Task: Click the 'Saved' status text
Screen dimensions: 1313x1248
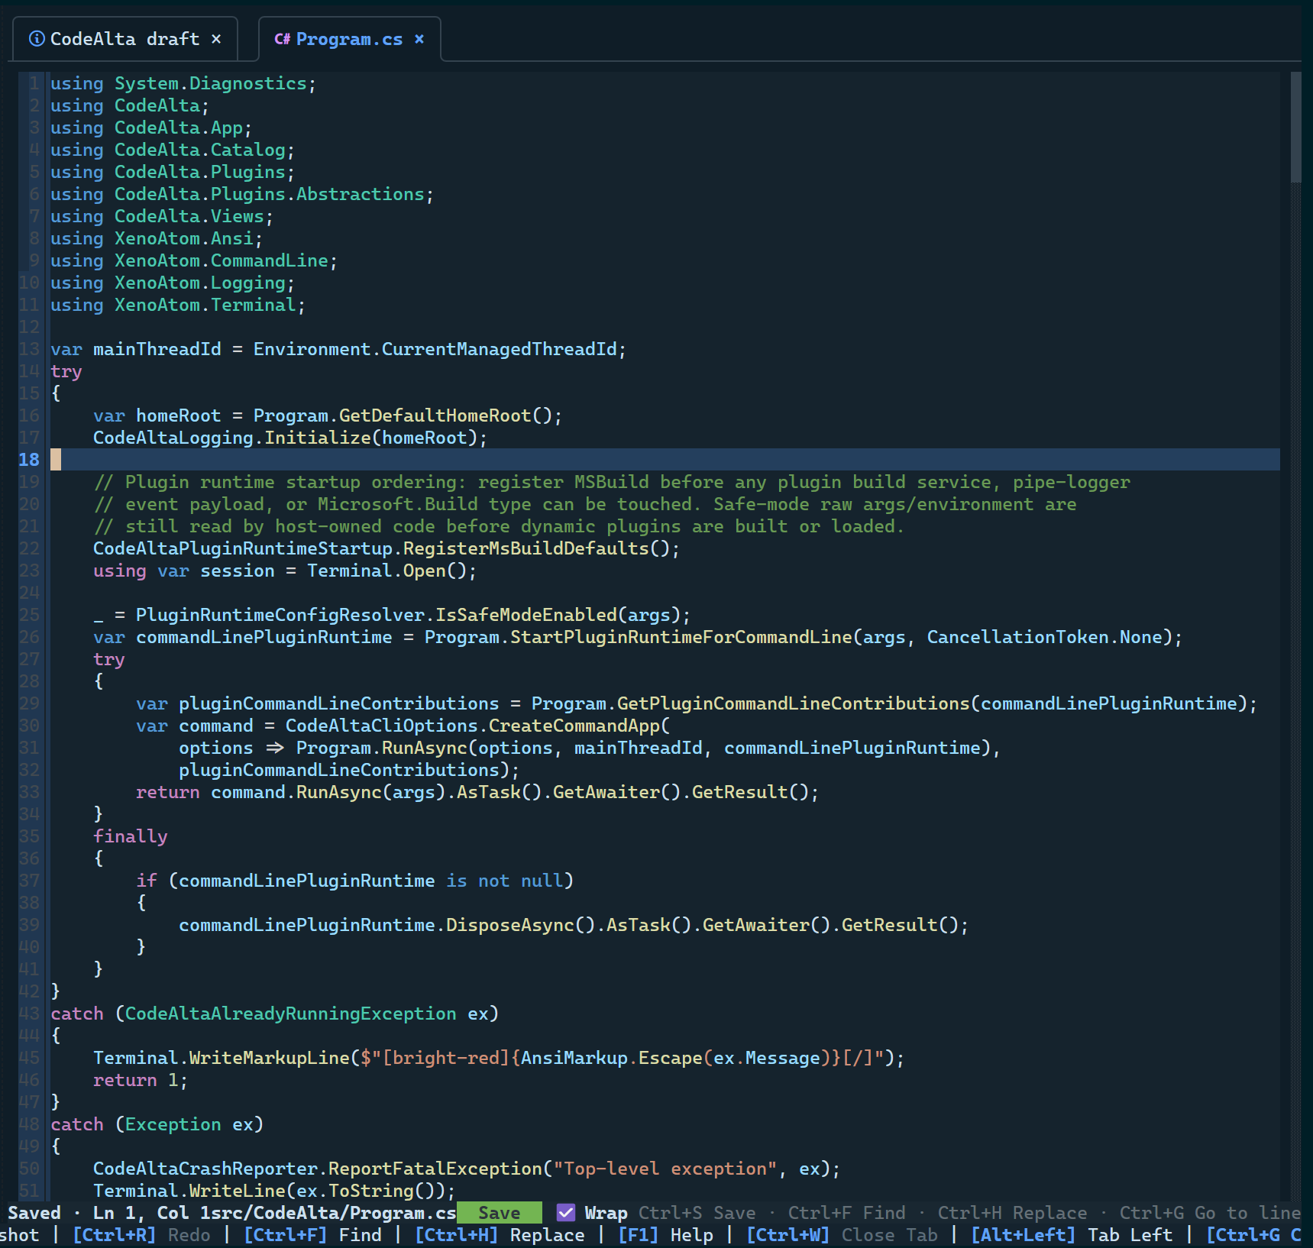Action: [34, 1213]
